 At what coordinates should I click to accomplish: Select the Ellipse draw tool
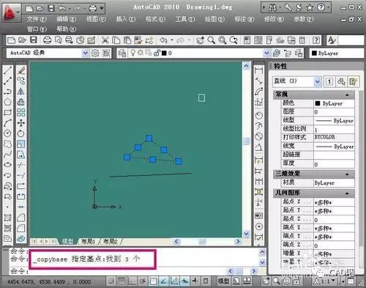click(7, 165)
